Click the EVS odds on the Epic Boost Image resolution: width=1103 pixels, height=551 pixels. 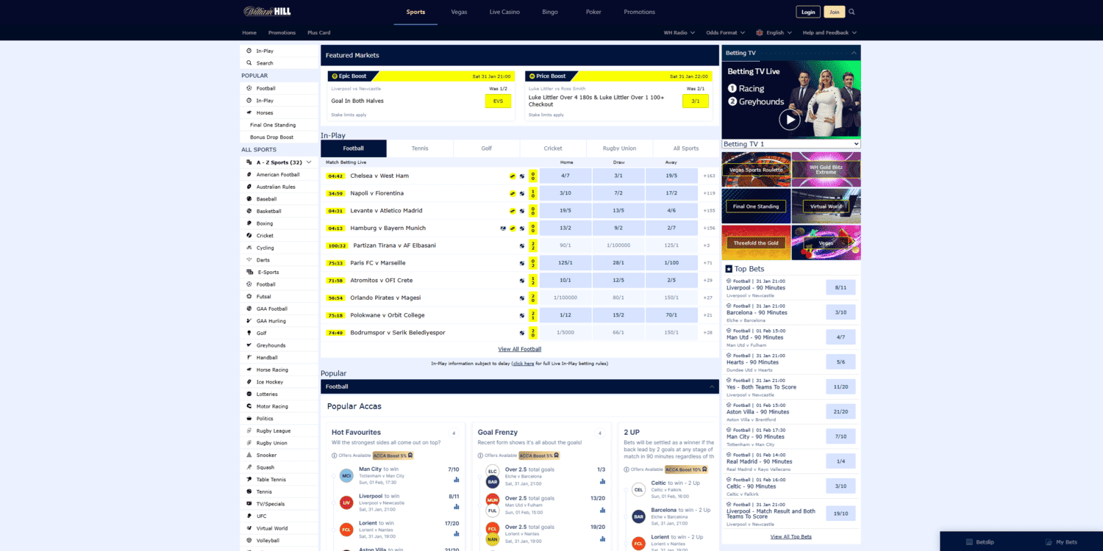pos(499,101)
